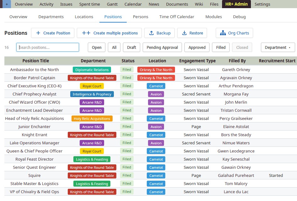This screenshot has height=201, width=297.
Task: Click the yellow Royal Court tag for CEO-K
Action: click(x=92, y=86)
